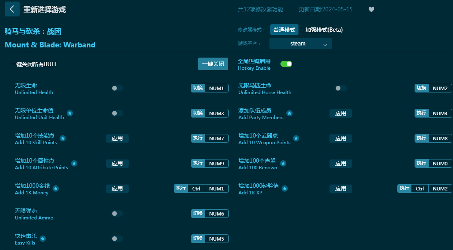Apply Add 1K XP
Image resolution: width=453 pixels, height=250 pixels.
(341, 189)
